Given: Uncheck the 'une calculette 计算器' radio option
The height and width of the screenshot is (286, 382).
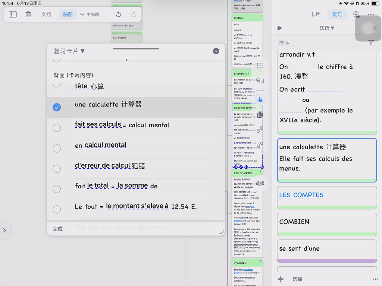Looking at the screenshot, I should 57,107.
